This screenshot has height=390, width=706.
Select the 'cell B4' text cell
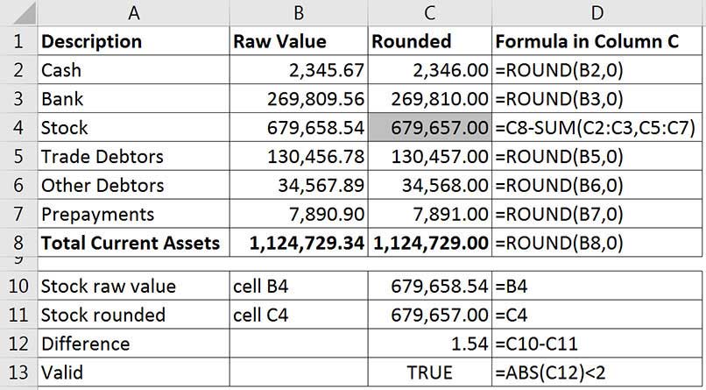(299, 286)
